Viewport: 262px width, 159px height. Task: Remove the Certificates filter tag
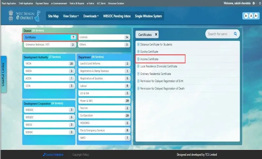click(156, 34)
